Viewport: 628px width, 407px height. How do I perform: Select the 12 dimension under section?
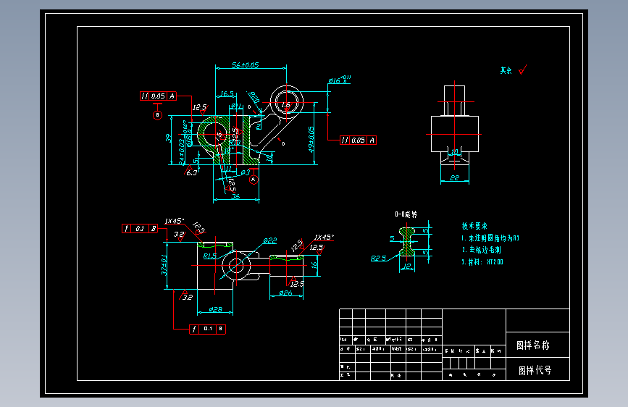tap(407, 266)
